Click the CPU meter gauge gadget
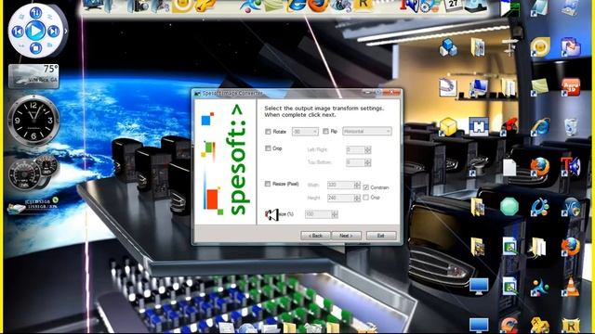This screenshot has width=595, height=334. coord(33,173)
